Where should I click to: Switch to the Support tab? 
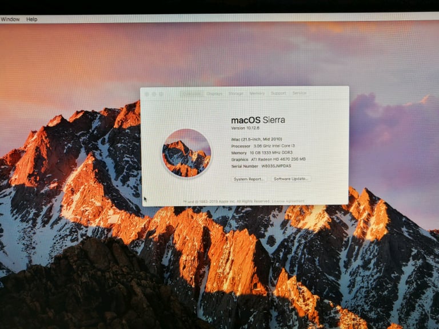click(x=278, y=93)
